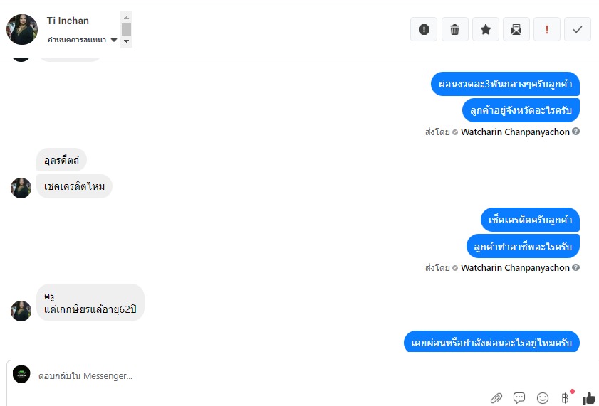Open first Watcharin Chanpanyachon sender link
Viewport: 599px width, 406px height.
pos(515,132)
